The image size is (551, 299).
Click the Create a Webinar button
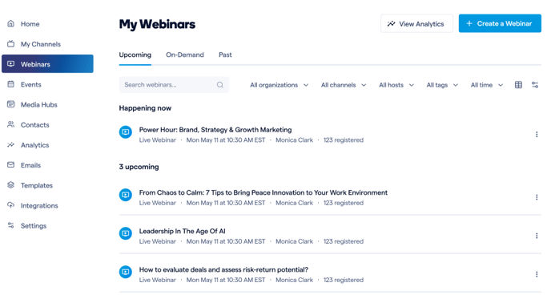500,23
